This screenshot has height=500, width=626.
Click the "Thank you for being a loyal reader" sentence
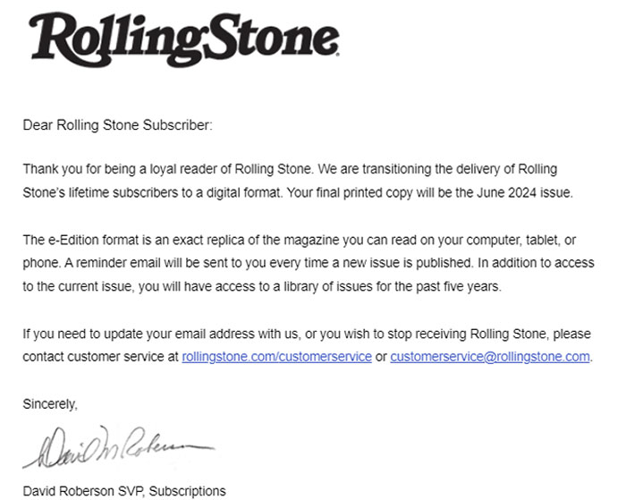tap(167, 169)
